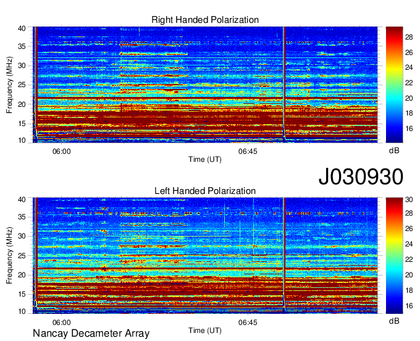Click the "Nancay Decameter Array" caption
The height and width of the screenshot is (341, 420).
point(91,334)
